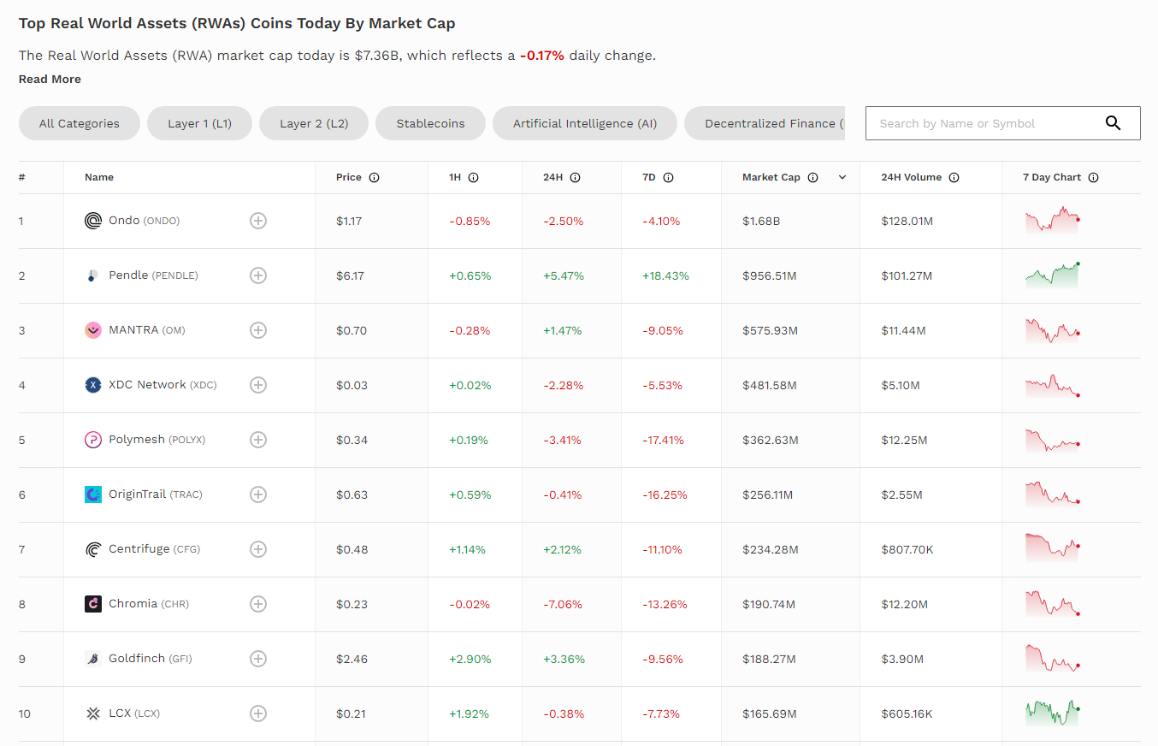Viewport: 1158px width, 746px height.
Task: Select the All Categories filter
Action: coord(80,123)
